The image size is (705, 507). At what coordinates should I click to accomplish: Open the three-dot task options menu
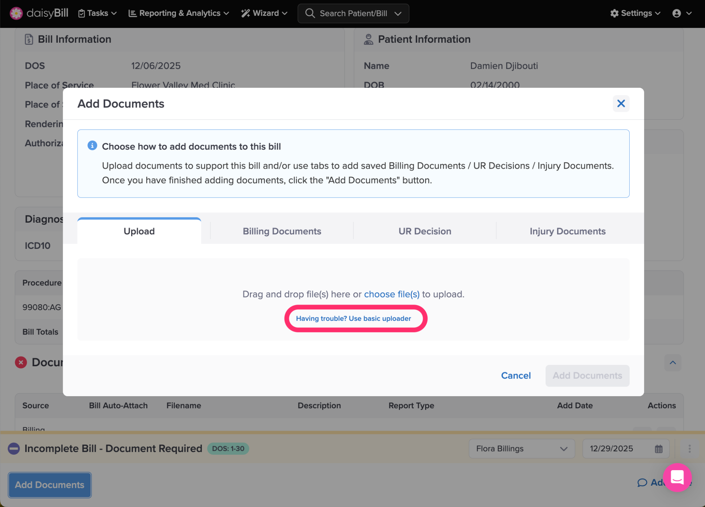pyautogui.click(x=689, y=448)
